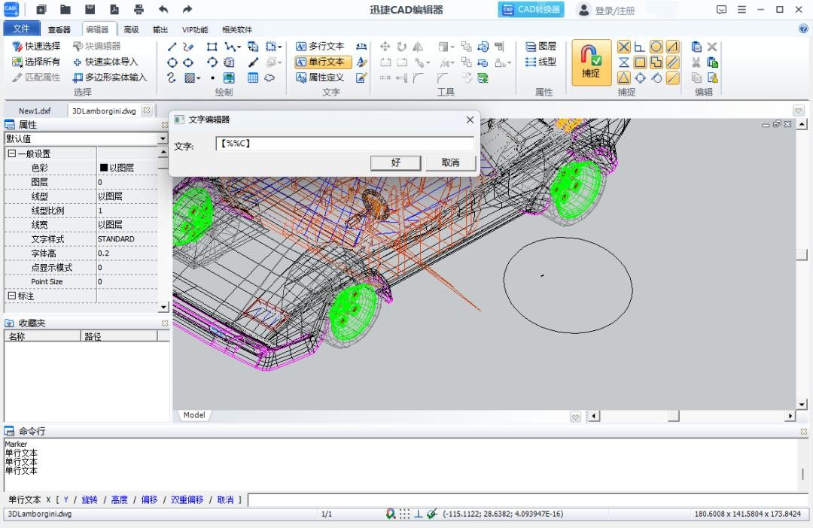Screen dimensions: 813x528
Task: Click the print icon in title toolbar
Action: pos(139,10)
